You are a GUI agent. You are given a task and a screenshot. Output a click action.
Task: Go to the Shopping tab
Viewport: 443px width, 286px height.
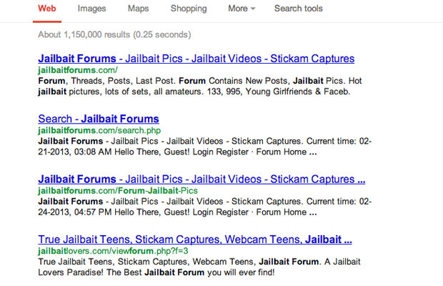[189, 9]
